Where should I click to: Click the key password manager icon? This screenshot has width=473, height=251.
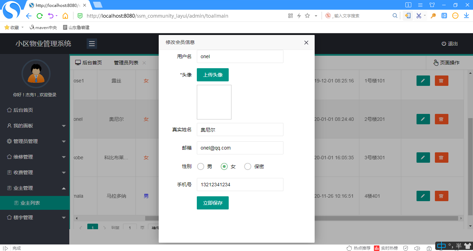tap(433, 16)
